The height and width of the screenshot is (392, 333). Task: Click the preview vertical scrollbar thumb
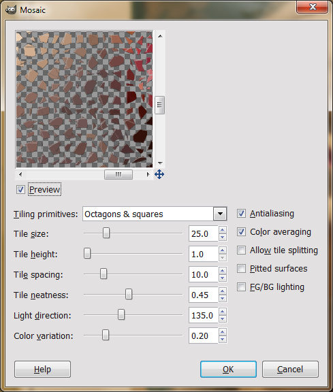point(159,105)
